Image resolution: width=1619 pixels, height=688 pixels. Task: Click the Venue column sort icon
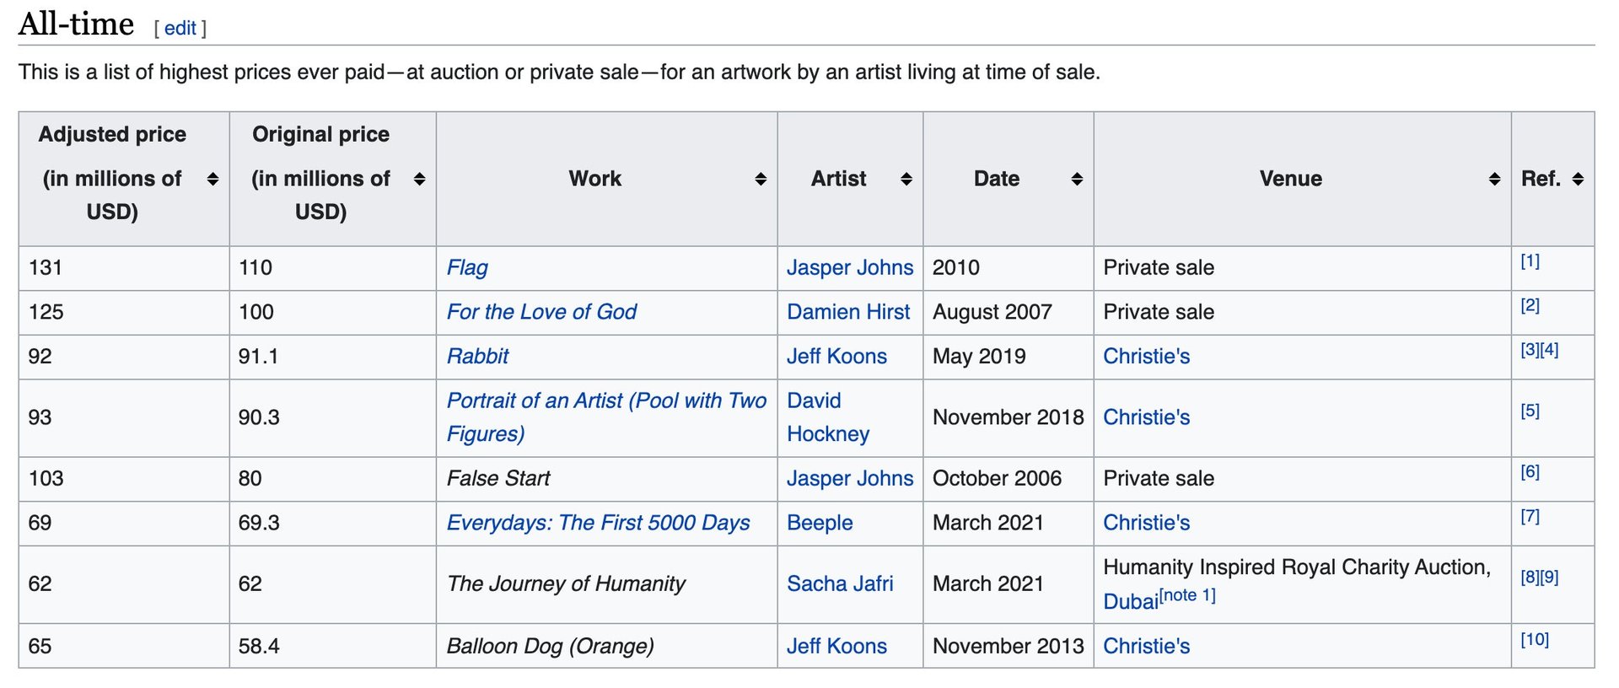[x=1494, y=179]
